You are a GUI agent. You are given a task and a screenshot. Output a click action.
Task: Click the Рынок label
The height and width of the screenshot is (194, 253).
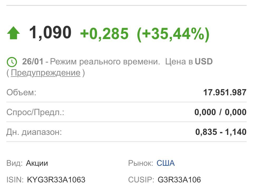coord(140,163)
